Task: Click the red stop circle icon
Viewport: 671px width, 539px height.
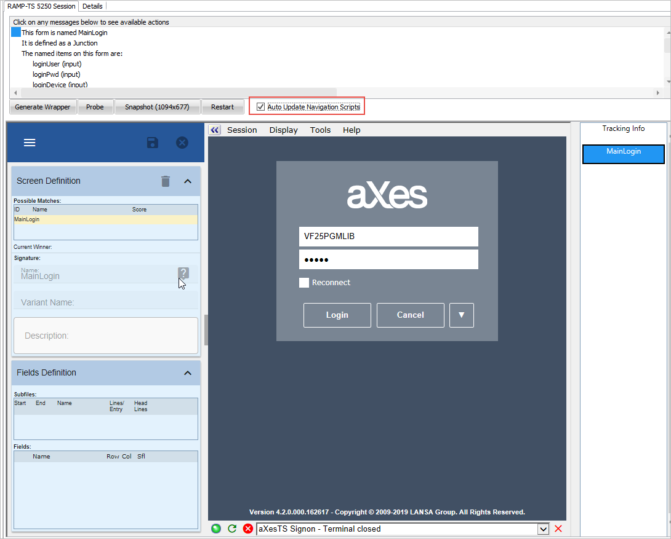Action: [x=247, y=529]
